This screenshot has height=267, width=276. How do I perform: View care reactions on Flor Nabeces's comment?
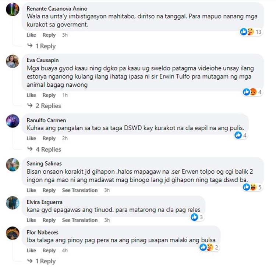click(209, 247)
